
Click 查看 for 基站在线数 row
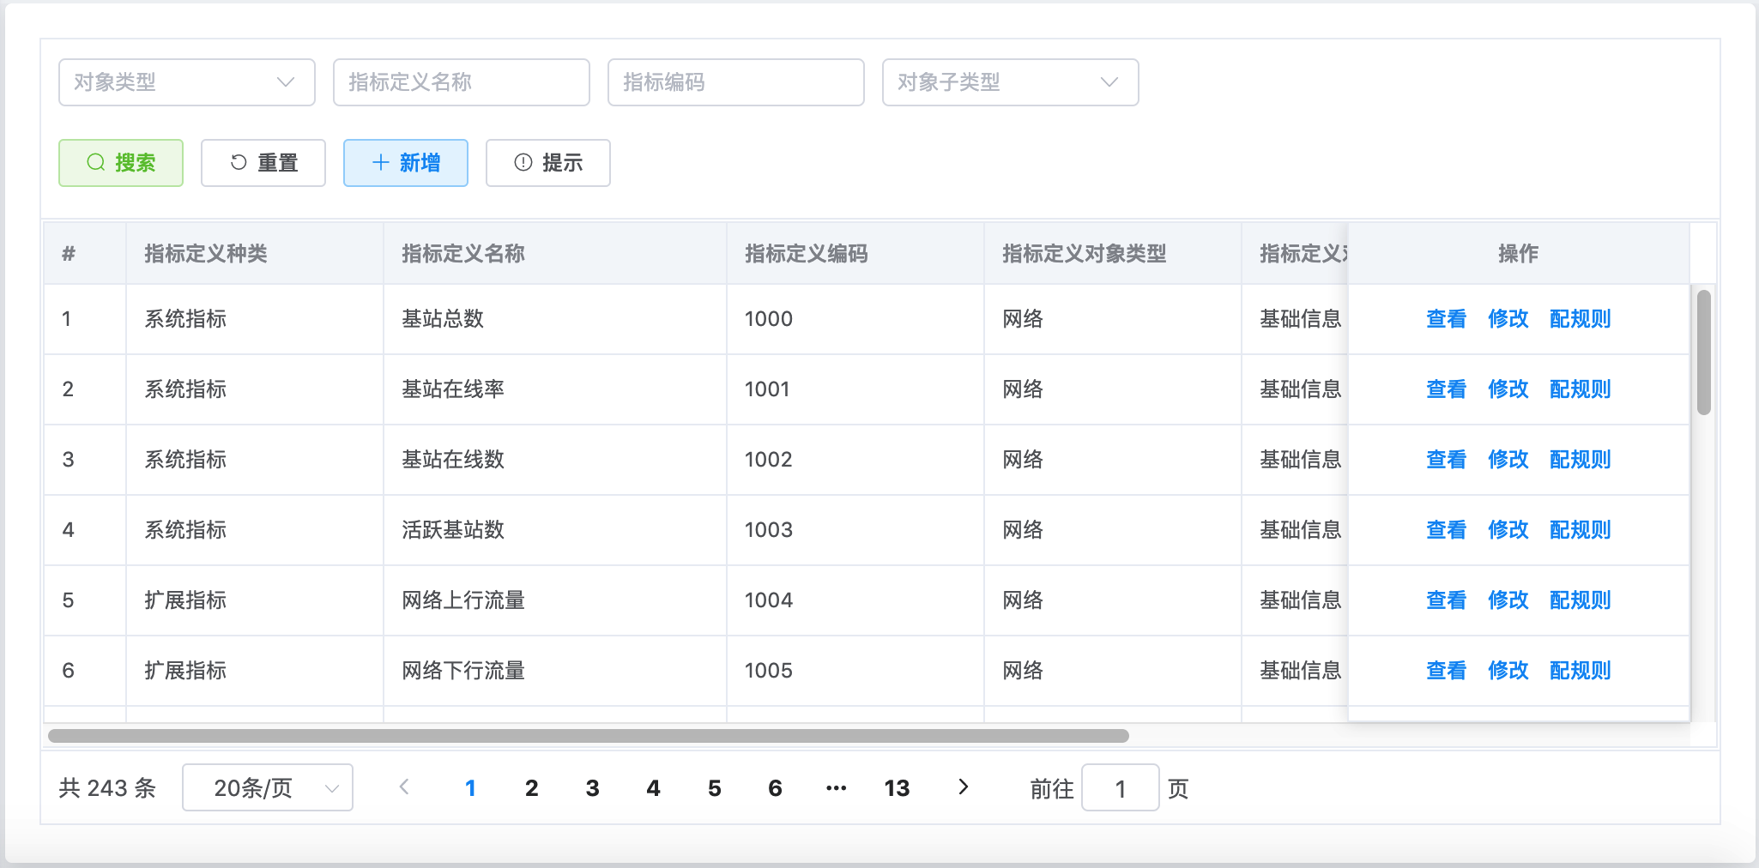pyautogui.click(x=1447, y=460)
